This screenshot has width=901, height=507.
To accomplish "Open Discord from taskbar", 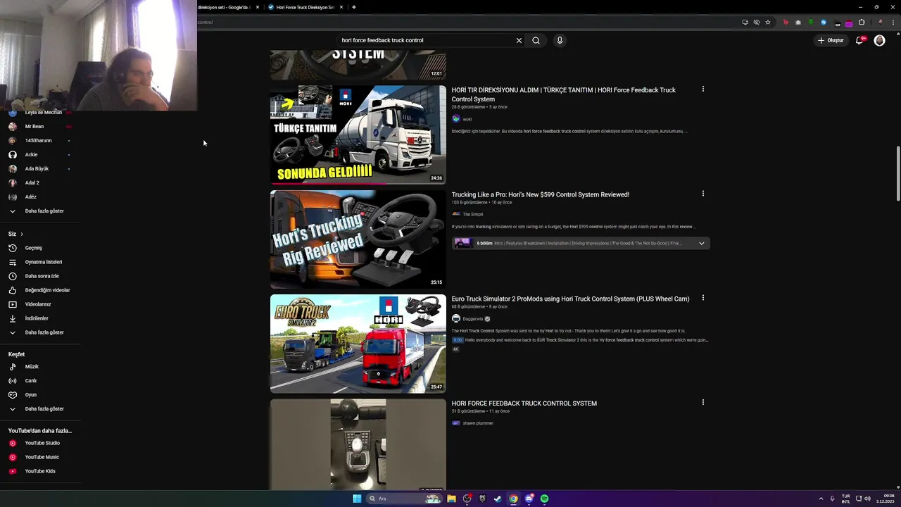I will (529, 499).
